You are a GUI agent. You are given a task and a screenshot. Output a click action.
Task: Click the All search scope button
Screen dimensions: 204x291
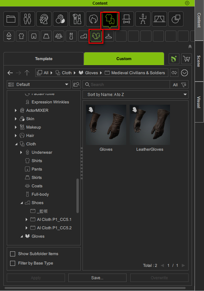pos(175,85)
